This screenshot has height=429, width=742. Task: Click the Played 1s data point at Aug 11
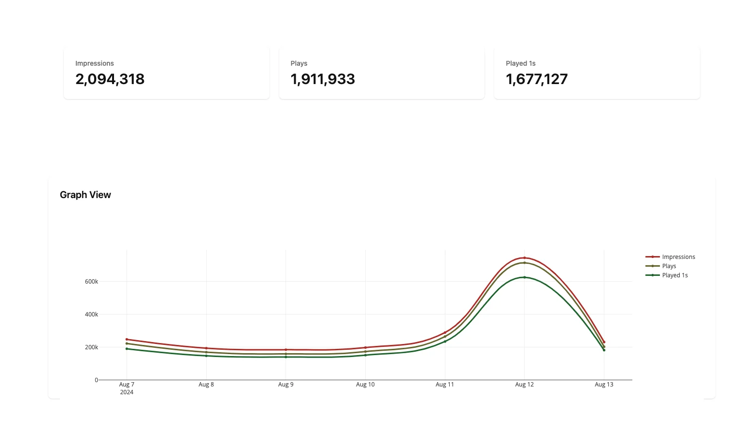point(445,342)
